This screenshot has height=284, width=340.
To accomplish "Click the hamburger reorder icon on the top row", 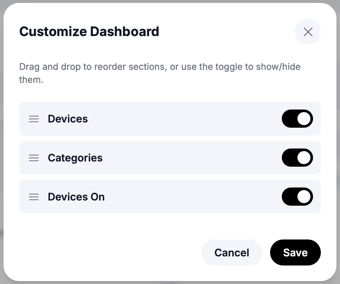I will click(34, 119).
